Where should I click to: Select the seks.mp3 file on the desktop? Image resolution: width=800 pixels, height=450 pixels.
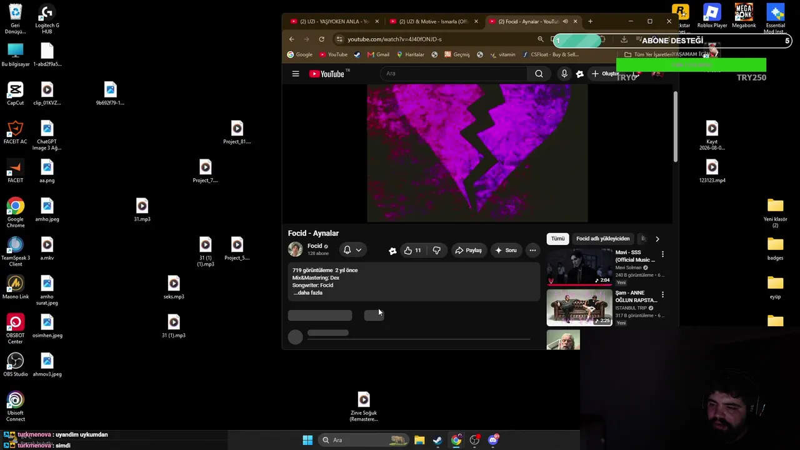click(x=174, y=287)
